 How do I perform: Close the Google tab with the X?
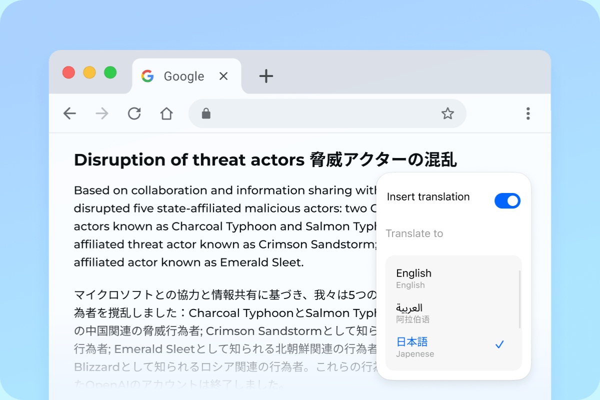(x=223, y=76)
